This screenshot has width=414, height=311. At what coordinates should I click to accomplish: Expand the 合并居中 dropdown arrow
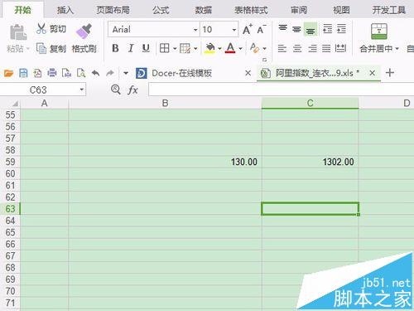[397, 49]
